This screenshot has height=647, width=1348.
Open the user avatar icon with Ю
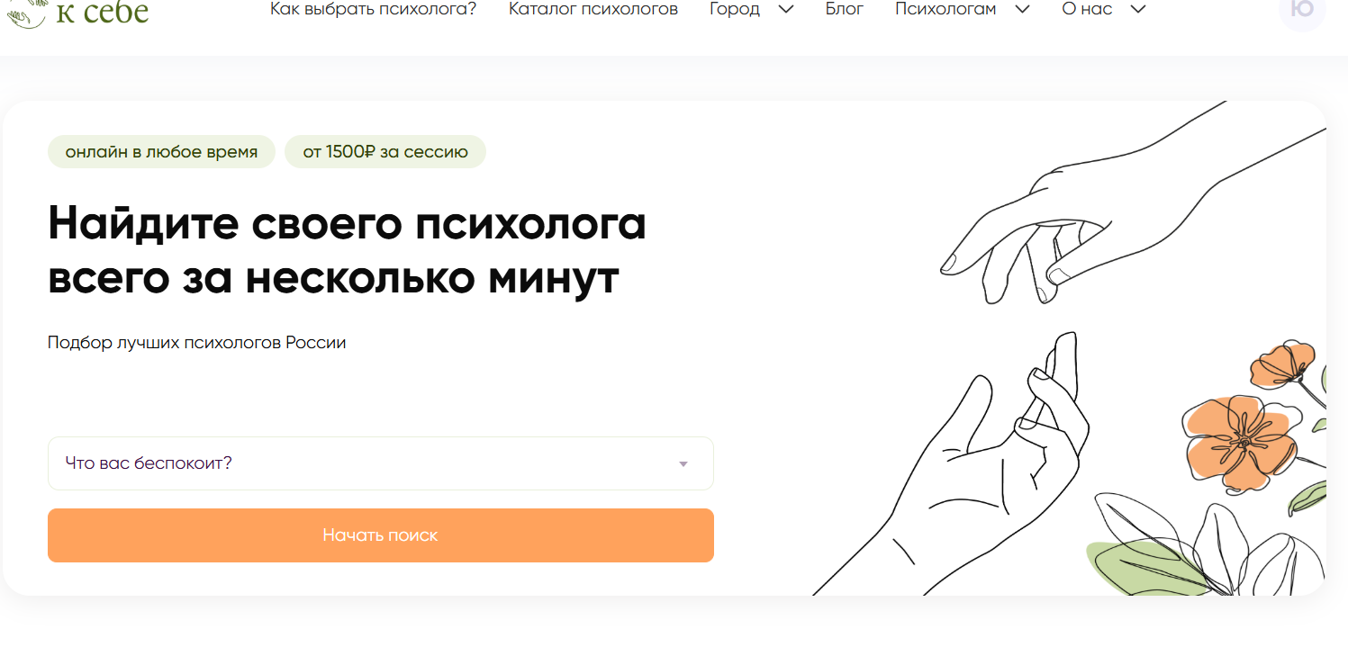[1302, 11]
